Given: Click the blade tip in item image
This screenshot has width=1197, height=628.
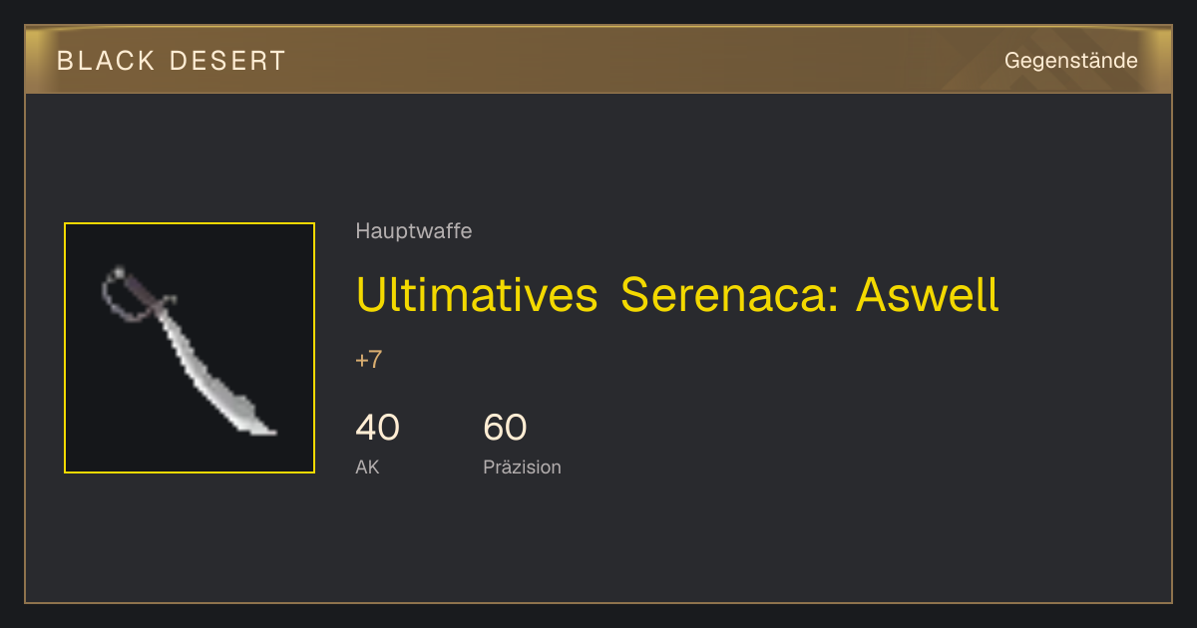Looking at the screenshot, I should click(261, 427).
